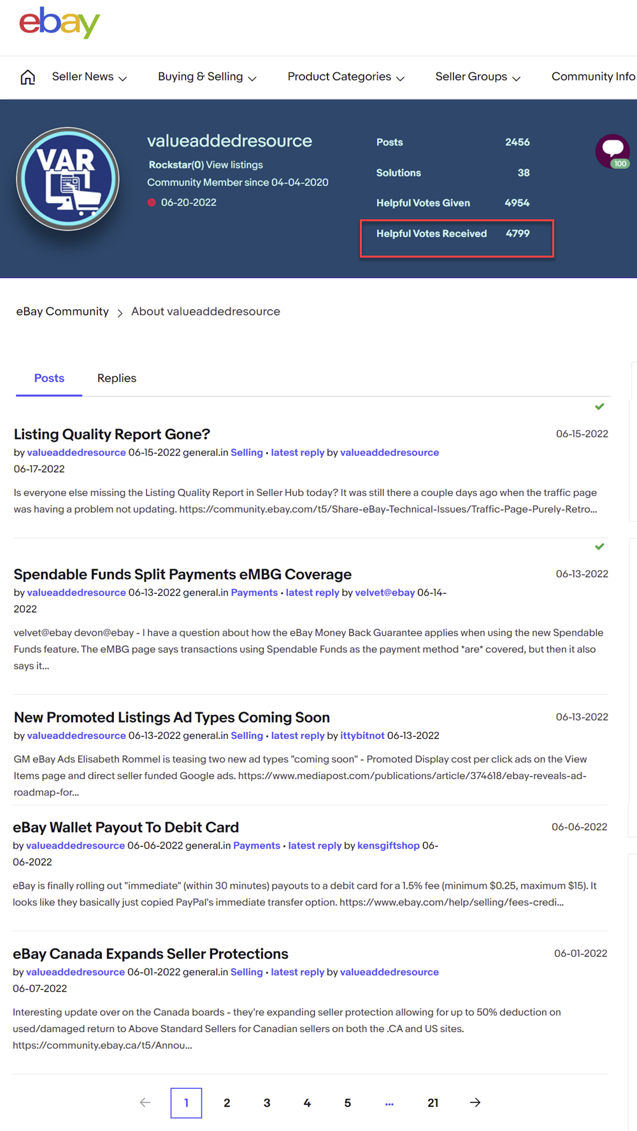Open latest reply on New Promoted Listings post
Screen dimensions: 637x1131
(297, 736)
